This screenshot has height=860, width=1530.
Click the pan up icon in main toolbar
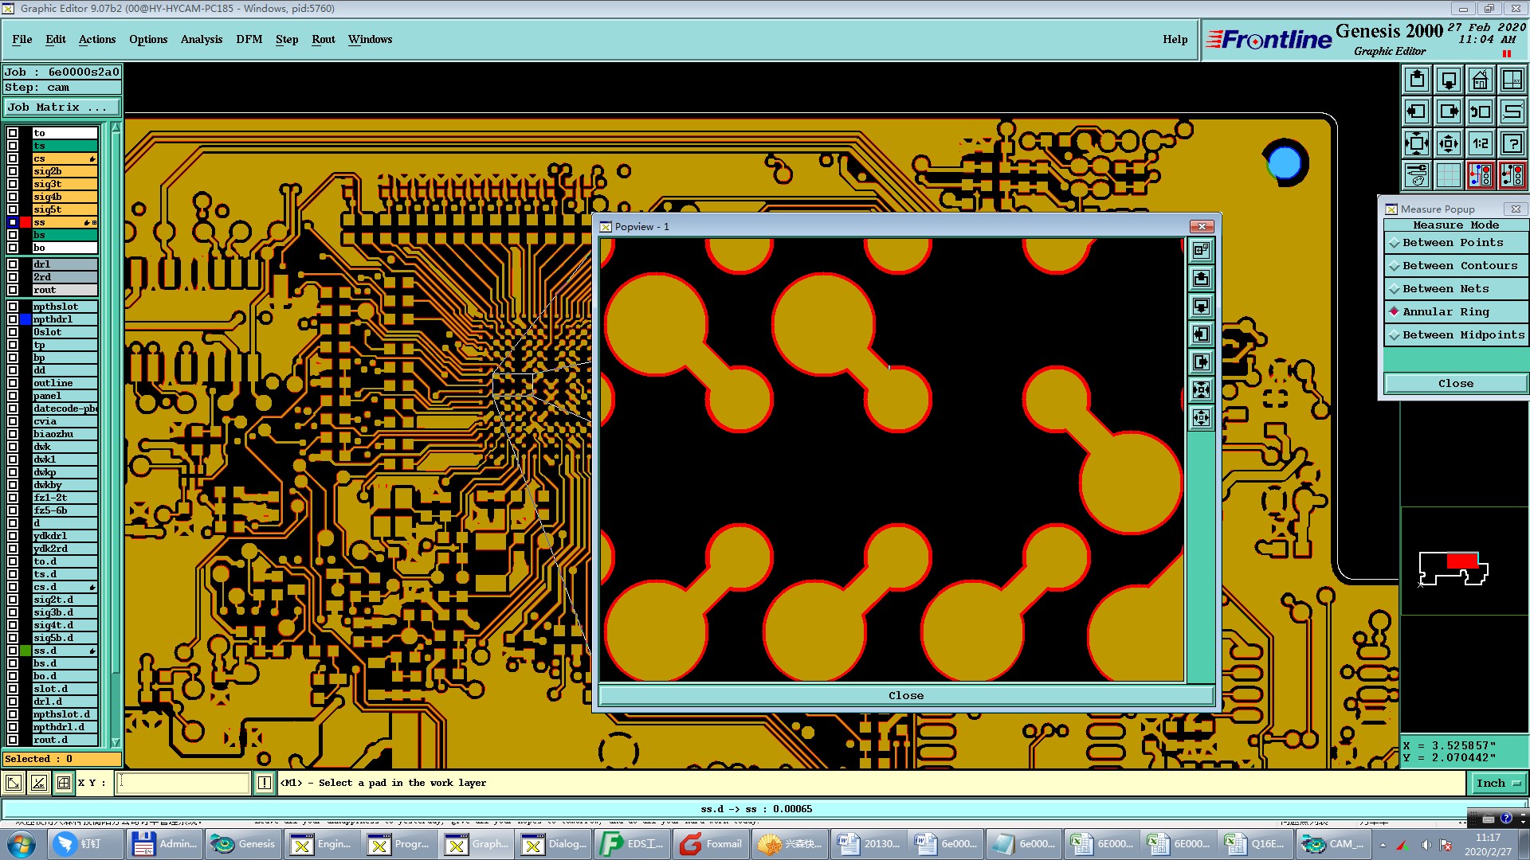[1416, 80]
